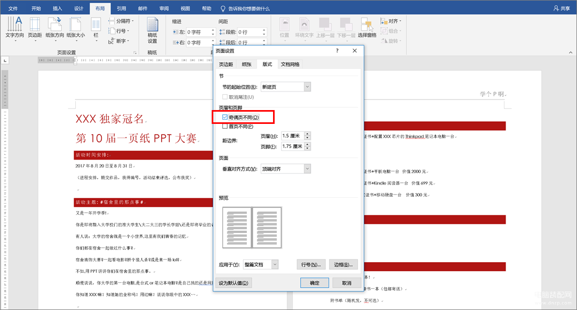
Task: Decrease the 页脚 distance with down arrow
Action: (307, 148)
